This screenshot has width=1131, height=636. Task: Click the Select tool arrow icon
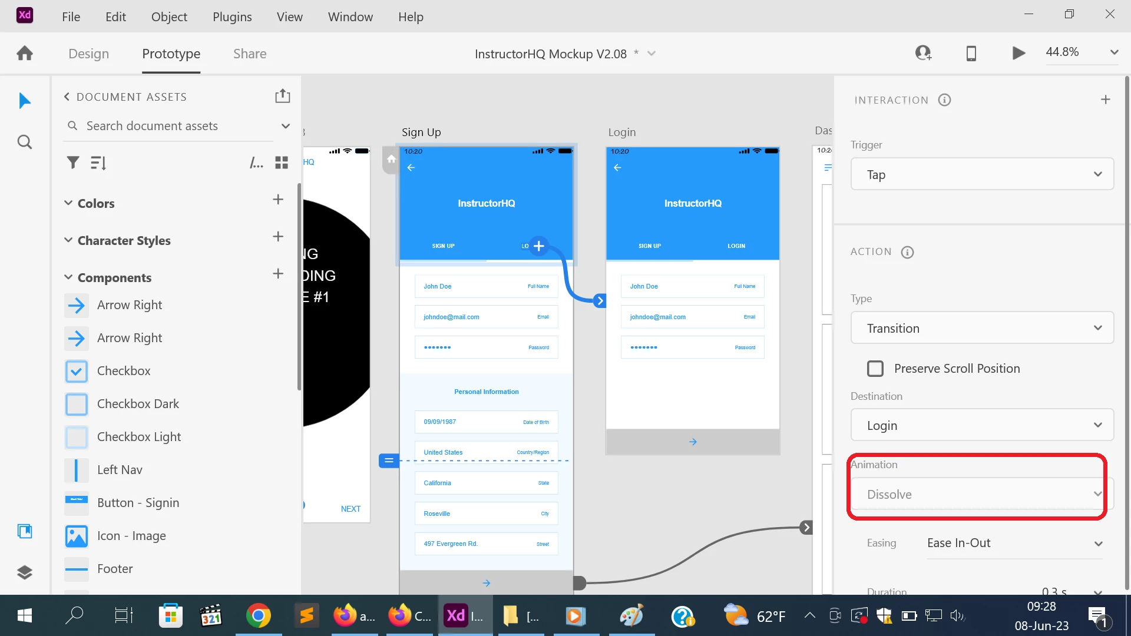[x=24, y=101]
